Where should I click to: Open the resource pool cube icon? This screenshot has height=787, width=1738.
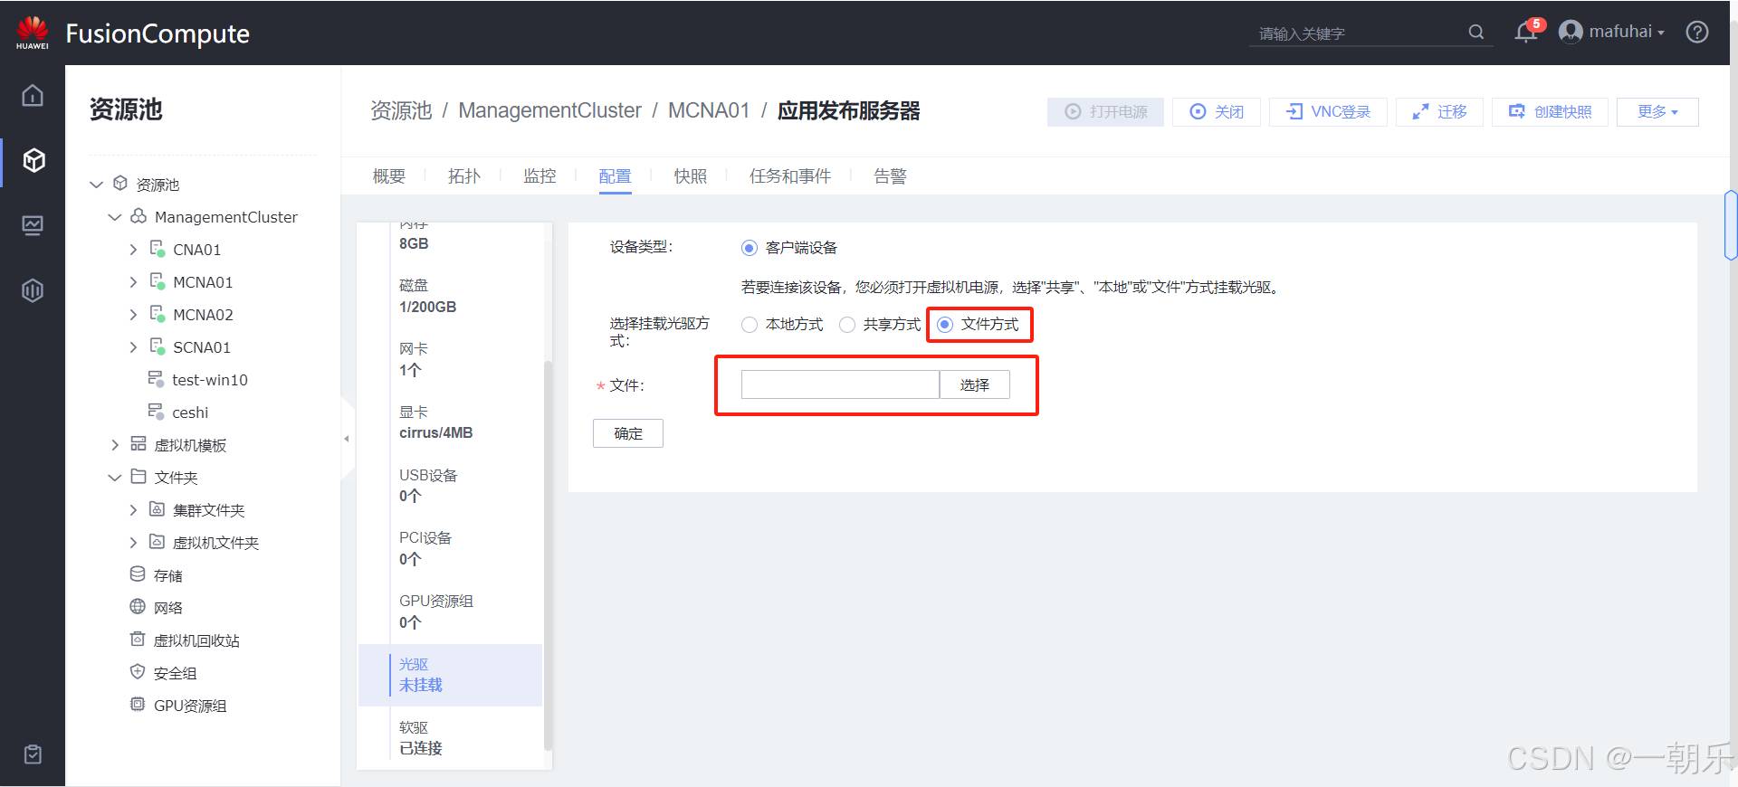[33, 160]
